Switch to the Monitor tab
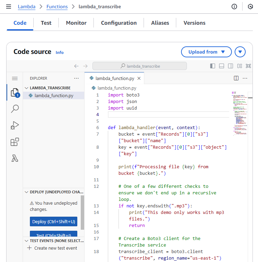 [x=76, y=23]
